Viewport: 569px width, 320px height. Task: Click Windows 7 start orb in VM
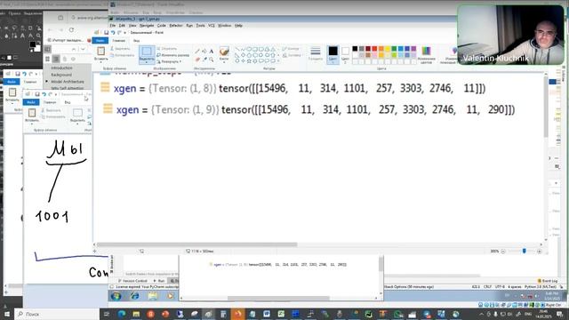point(116,296)
